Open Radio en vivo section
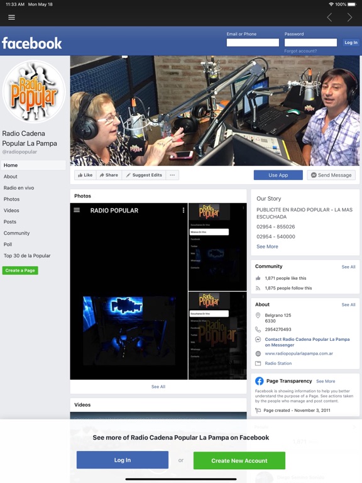The height and width of the screenshot is (483, 362). click(x=19, y=188)
